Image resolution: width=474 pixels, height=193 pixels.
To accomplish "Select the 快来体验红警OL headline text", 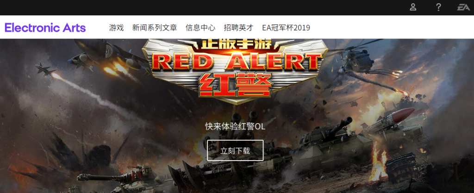I will (235, 126).
